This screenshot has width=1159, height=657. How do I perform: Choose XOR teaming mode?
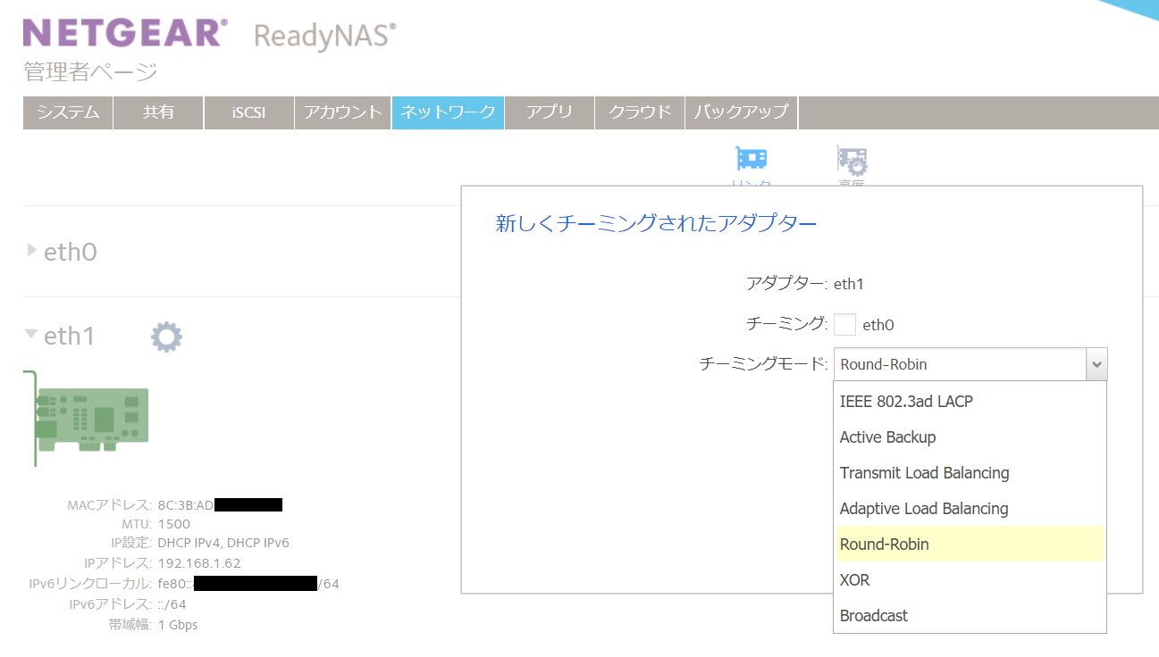[854, 580]
